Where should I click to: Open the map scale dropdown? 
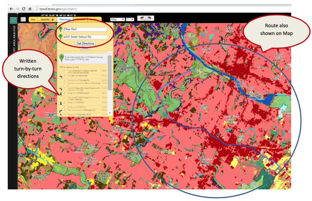point(130,19)
